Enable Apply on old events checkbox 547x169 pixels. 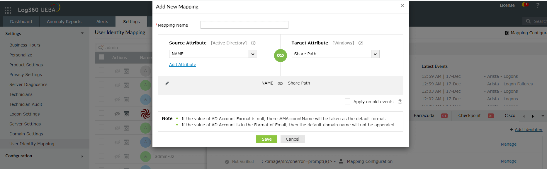[x=347, y=101]
